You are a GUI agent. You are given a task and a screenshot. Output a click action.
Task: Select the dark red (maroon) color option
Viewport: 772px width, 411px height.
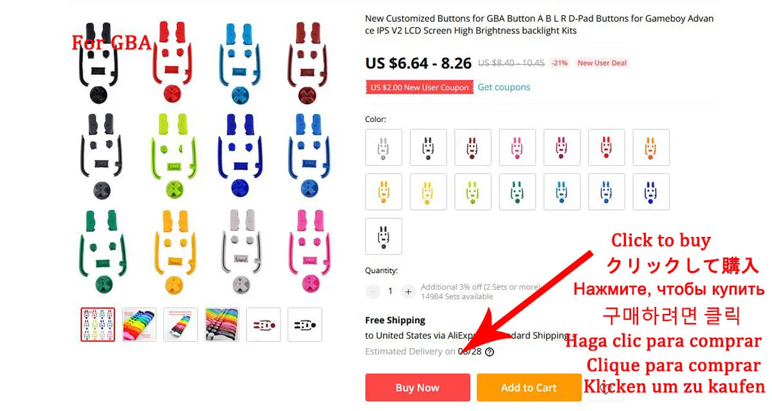click(x=473, y=148)
